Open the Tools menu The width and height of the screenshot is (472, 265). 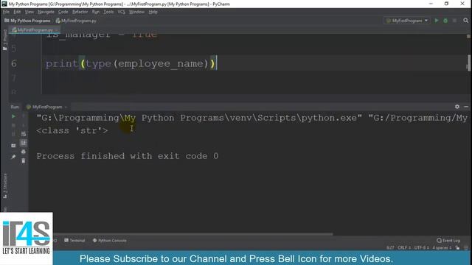(x=108, y=12)
